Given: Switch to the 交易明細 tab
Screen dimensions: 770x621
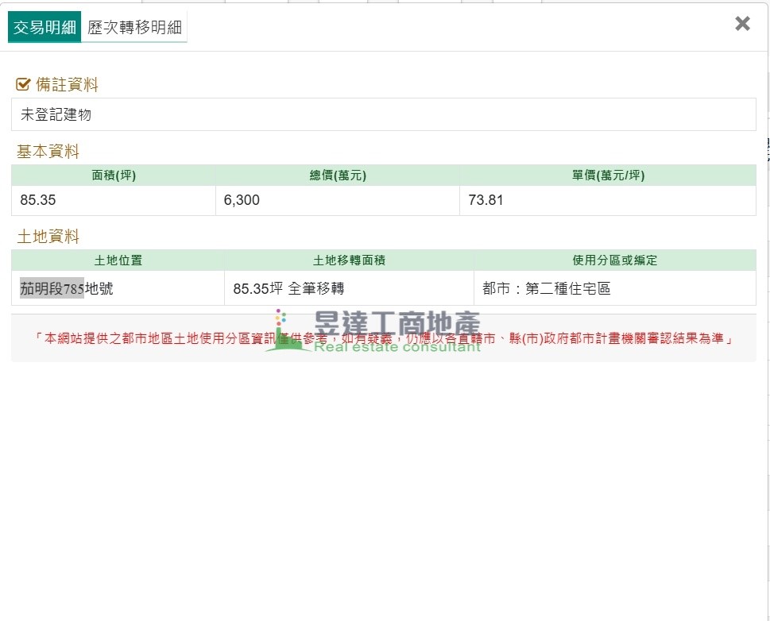Looking at the screenshot, I should [44, 27].
